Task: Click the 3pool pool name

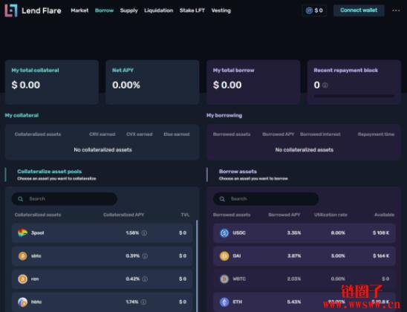Action: click(x=38, y=233)
